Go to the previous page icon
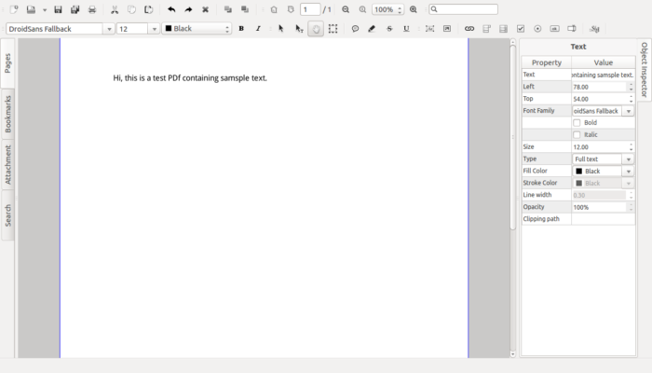This screenshot has height=373, width=652. click(x=274, y=9)
